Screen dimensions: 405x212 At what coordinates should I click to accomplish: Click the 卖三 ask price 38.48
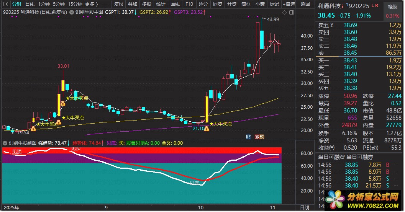pyautogui.click(x=350, y=39)
